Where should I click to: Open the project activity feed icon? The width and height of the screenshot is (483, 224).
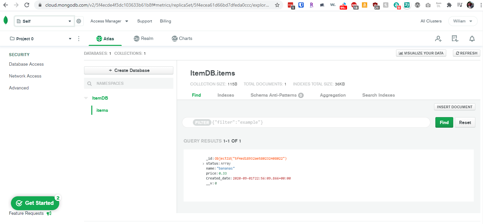coord(455,39)
